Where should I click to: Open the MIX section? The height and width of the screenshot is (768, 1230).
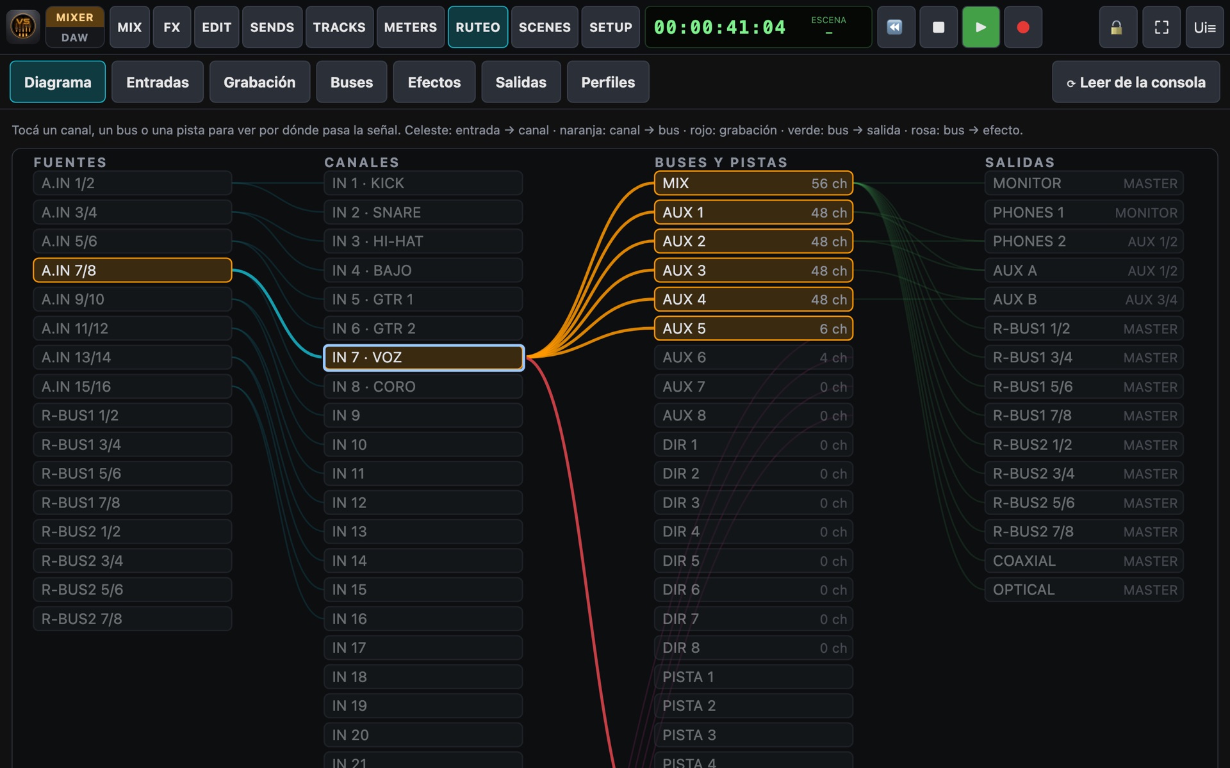(x=129, y=27)
